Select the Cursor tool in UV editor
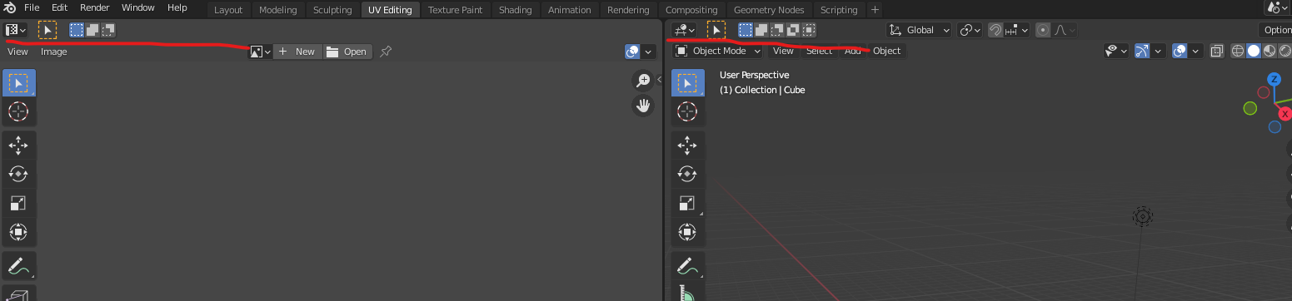 click(18, 111)
